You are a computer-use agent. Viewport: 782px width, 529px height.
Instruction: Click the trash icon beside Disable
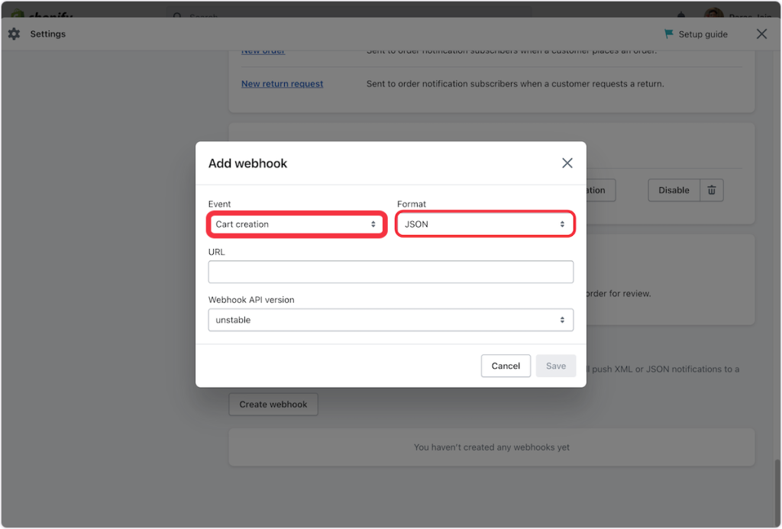pos(712,190)
